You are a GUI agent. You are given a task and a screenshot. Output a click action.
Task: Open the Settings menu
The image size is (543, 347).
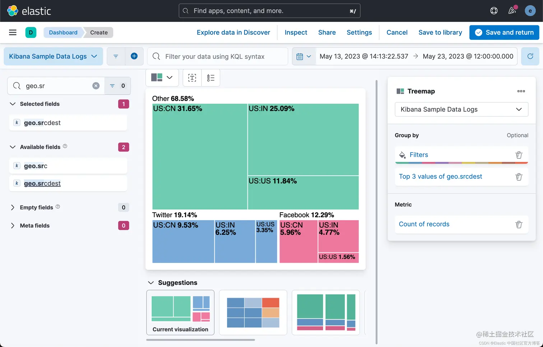tap(359, 33)
